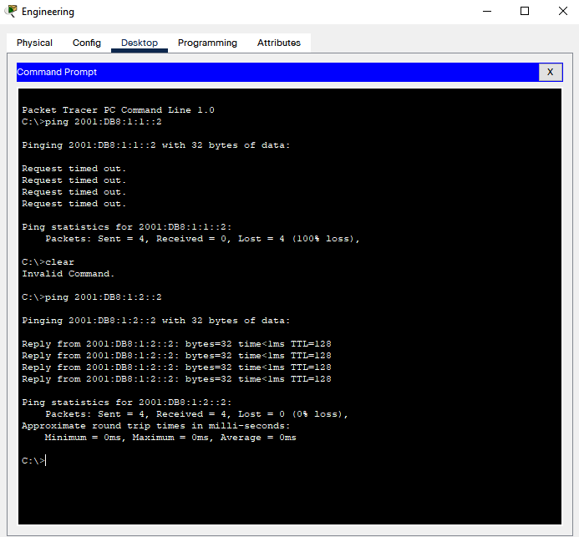
Task: Click the C:\> prompt input line
Action: tap(33, 461)
